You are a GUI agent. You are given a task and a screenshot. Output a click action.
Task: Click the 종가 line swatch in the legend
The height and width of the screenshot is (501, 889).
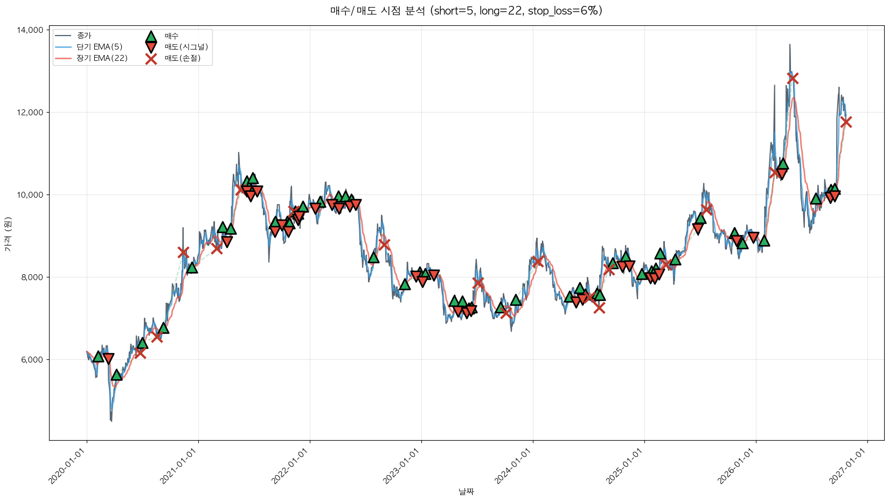(x=63, y=36)
